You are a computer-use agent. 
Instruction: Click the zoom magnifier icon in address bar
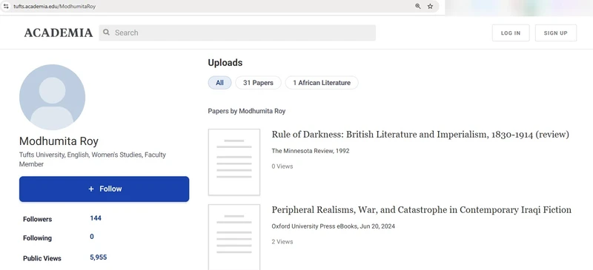point(418,7)
